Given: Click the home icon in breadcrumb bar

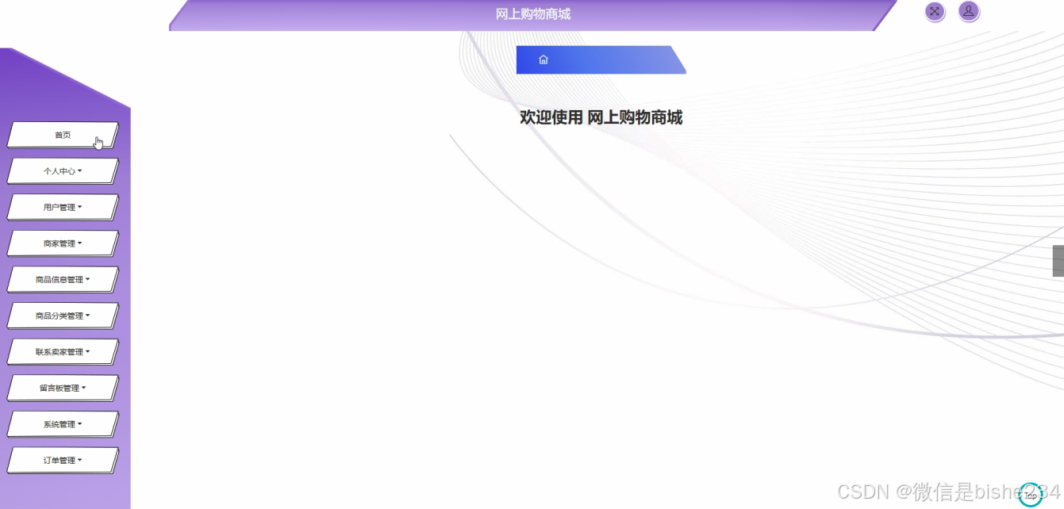Looking at the screenshot, I should click(x=544, y=59).
